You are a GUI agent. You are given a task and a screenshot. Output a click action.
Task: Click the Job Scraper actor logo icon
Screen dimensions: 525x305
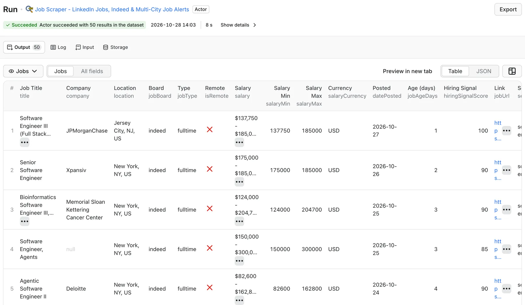(29, 9)
